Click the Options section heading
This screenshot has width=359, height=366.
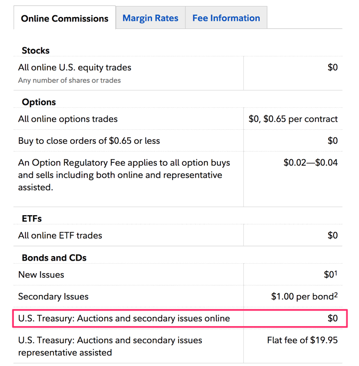[x=39, y=102]
